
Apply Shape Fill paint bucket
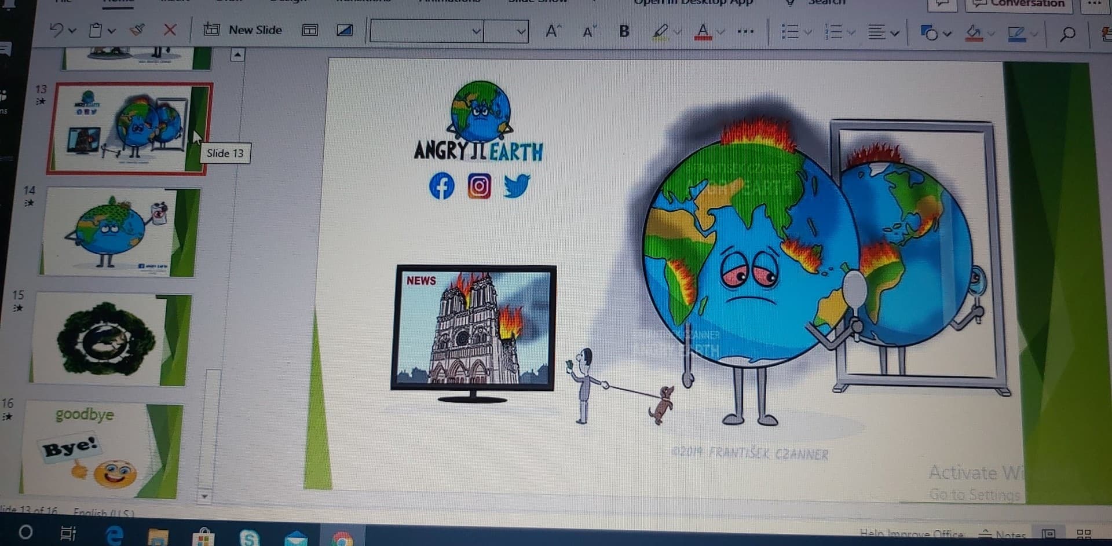[x=973, y=33]
